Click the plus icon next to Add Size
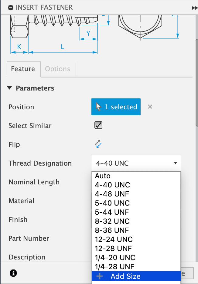This screenshot has width=198, height=284. pyautogui.click(x=101, y=276)
